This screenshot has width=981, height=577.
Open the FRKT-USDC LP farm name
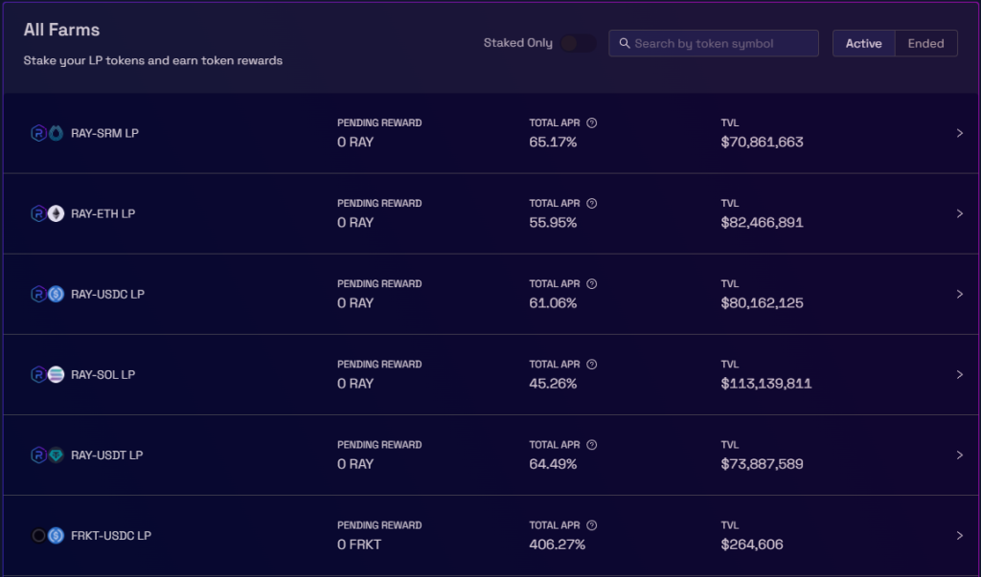111,536
